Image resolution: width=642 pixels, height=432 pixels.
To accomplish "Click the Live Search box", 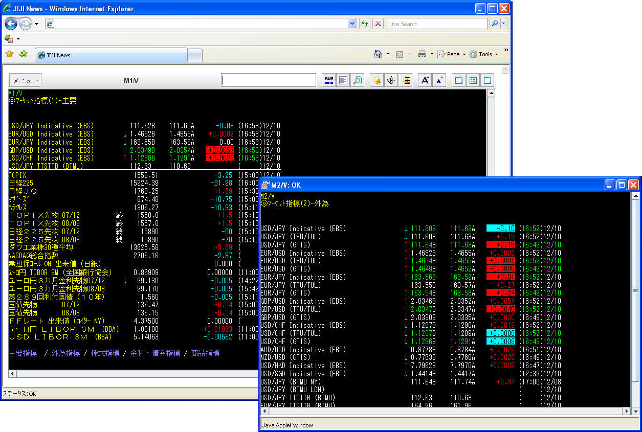I will (x=437, y=24).
